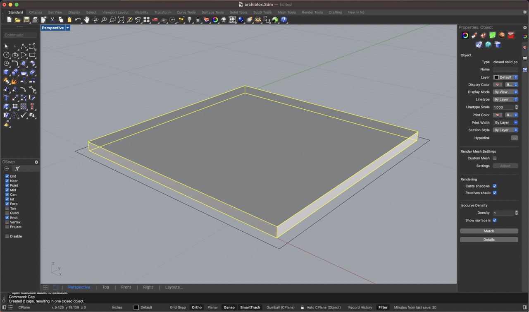Screen dimensions: 529x312
Task: Select the Circle tool in sidebar
Action: point(6,55)
